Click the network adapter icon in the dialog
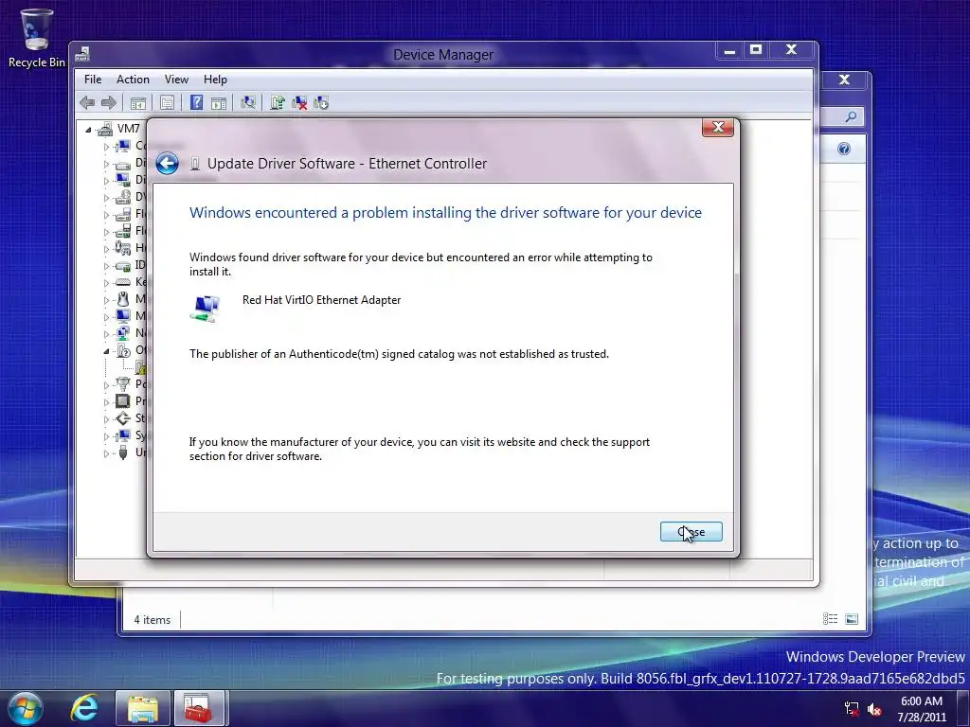Screen dimensions: 970x727 click(x=205, y=308)
